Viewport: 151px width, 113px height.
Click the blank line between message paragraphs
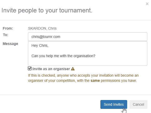pos(88,51)
